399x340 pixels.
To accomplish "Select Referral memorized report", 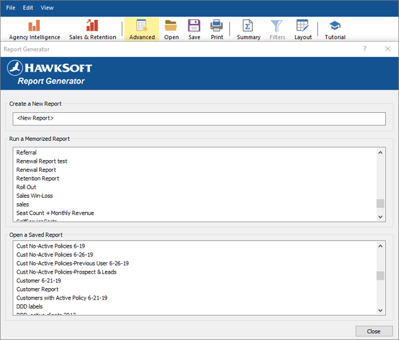I will (x=195, y=153).
